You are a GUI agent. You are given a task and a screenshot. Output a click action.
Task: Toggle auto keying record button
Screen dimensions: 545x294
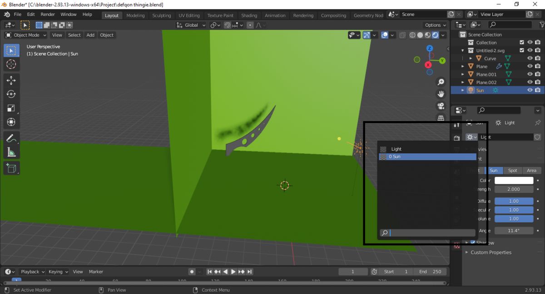pos(192,272)
